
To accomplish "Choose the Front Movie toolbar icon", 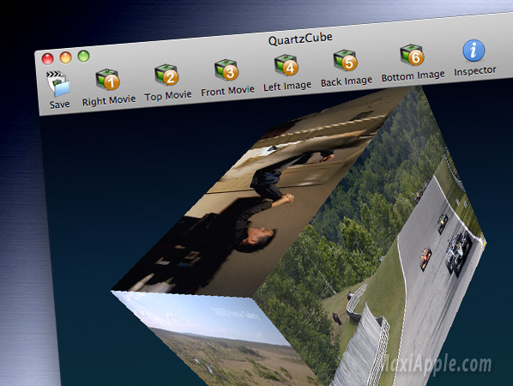I will pyautogui.click(x=226, y=70).
